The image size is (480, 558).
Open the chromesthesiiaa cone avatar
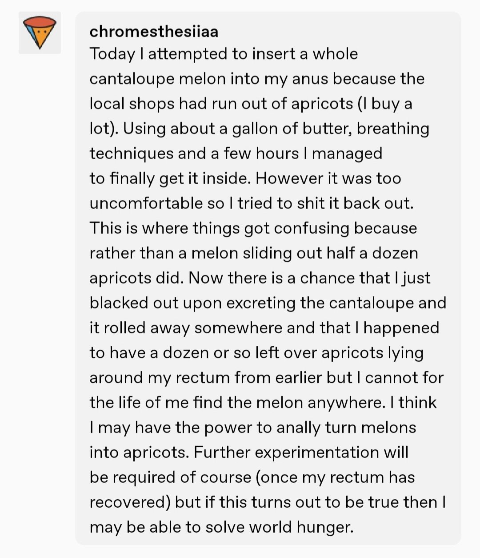pyautogui.click(x=40, y=32)
